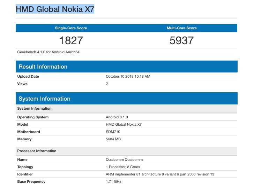This screenshot has width=254, height=188.
Task: Click the '5684 MB' memory value
Action: pos(113,139)
